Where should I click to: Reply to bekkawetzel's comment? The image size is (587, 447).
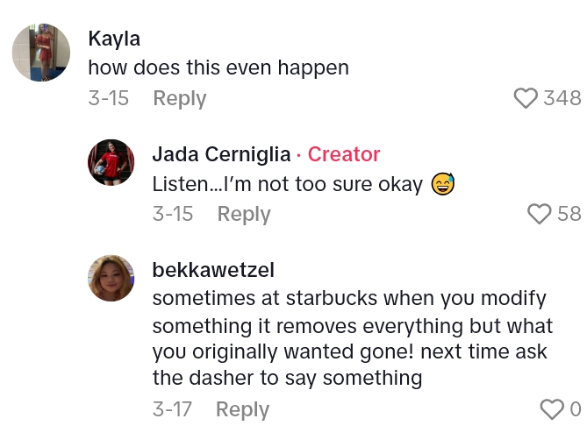[x=242, y=409]
